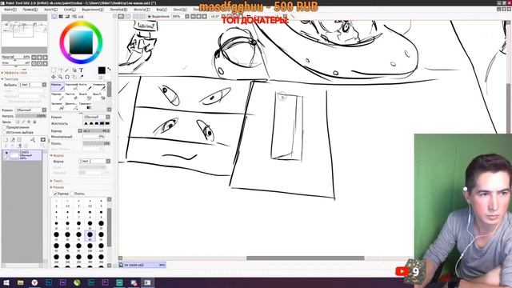The width and height of the screenshot is (512, 288).
Task: Open the brush Форма dropdown
Action: pos(94,162)
